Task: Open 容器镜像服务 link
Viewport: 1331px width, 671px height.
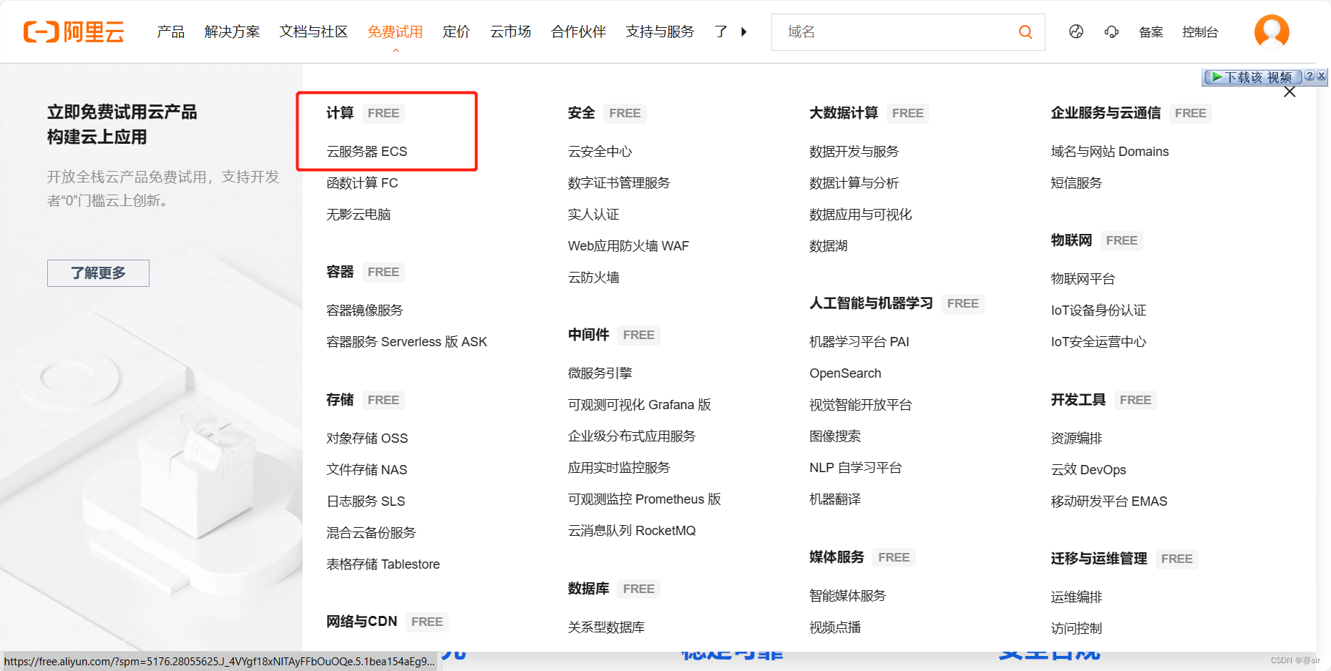Action: click(x=365, y=310)
